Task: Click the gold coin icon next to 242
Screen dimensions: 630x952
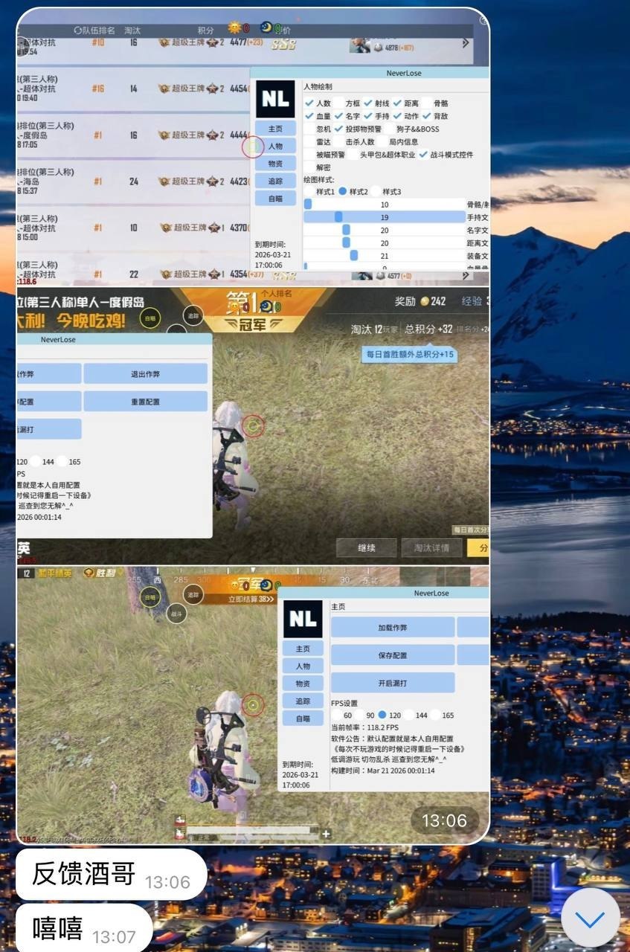Action: [x=425, y=301]
